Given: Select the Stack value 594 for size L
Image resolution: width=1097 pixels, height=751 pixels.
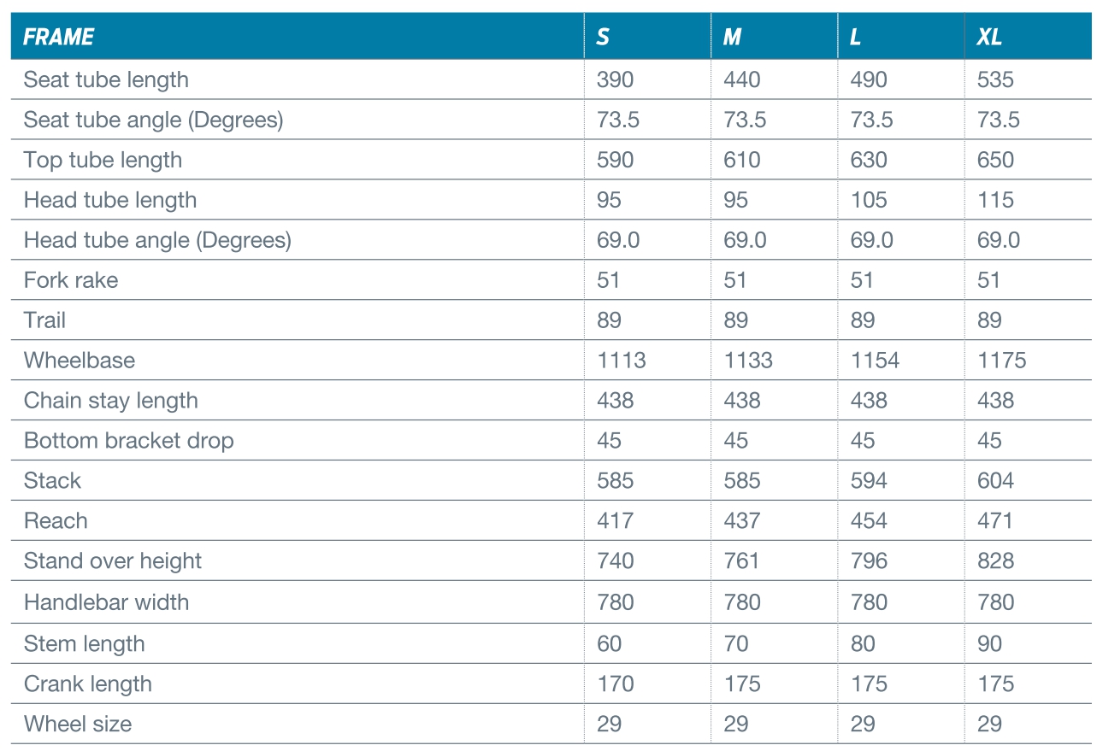Looking at the screenshot, I should tap(868, 481).
